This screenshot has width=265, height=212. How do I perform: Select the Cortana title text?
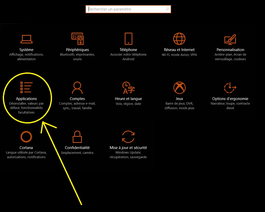click(x=26, y=148)
